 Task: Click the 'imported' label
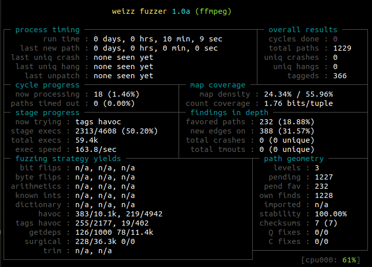tap(282, 205)
